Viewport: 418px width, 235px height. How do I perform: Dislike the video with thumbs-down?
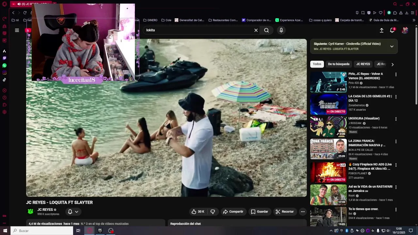pos(213,212)
